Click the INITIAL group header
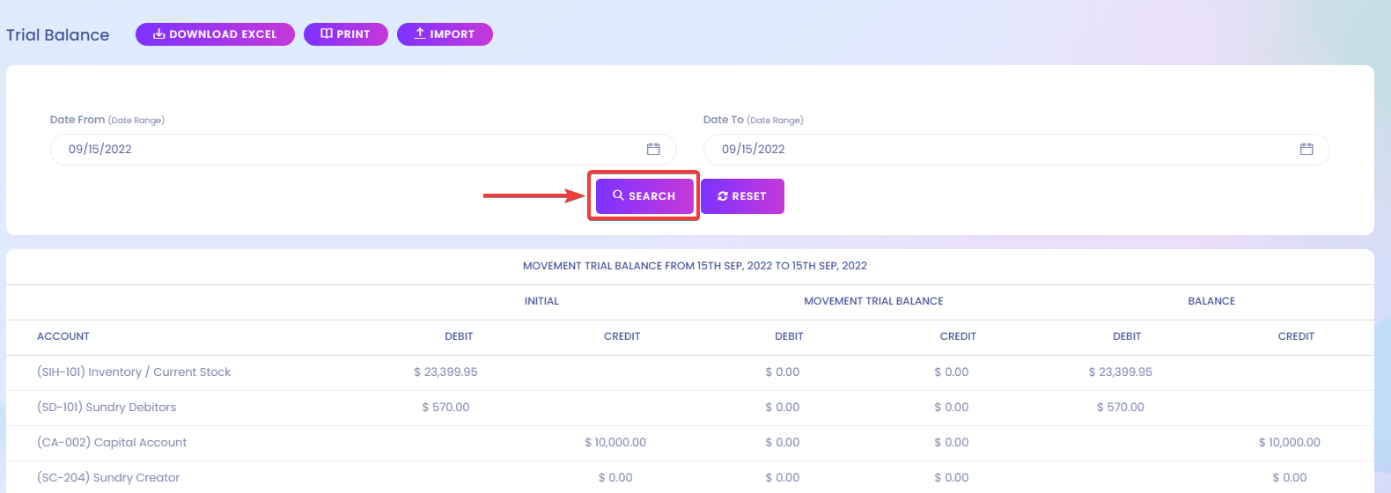 [541, 301]
